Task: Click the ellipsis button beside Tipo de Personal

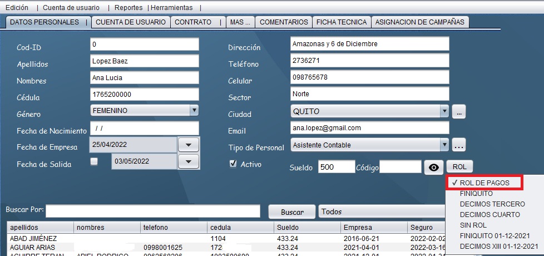Action: point(458,146)
